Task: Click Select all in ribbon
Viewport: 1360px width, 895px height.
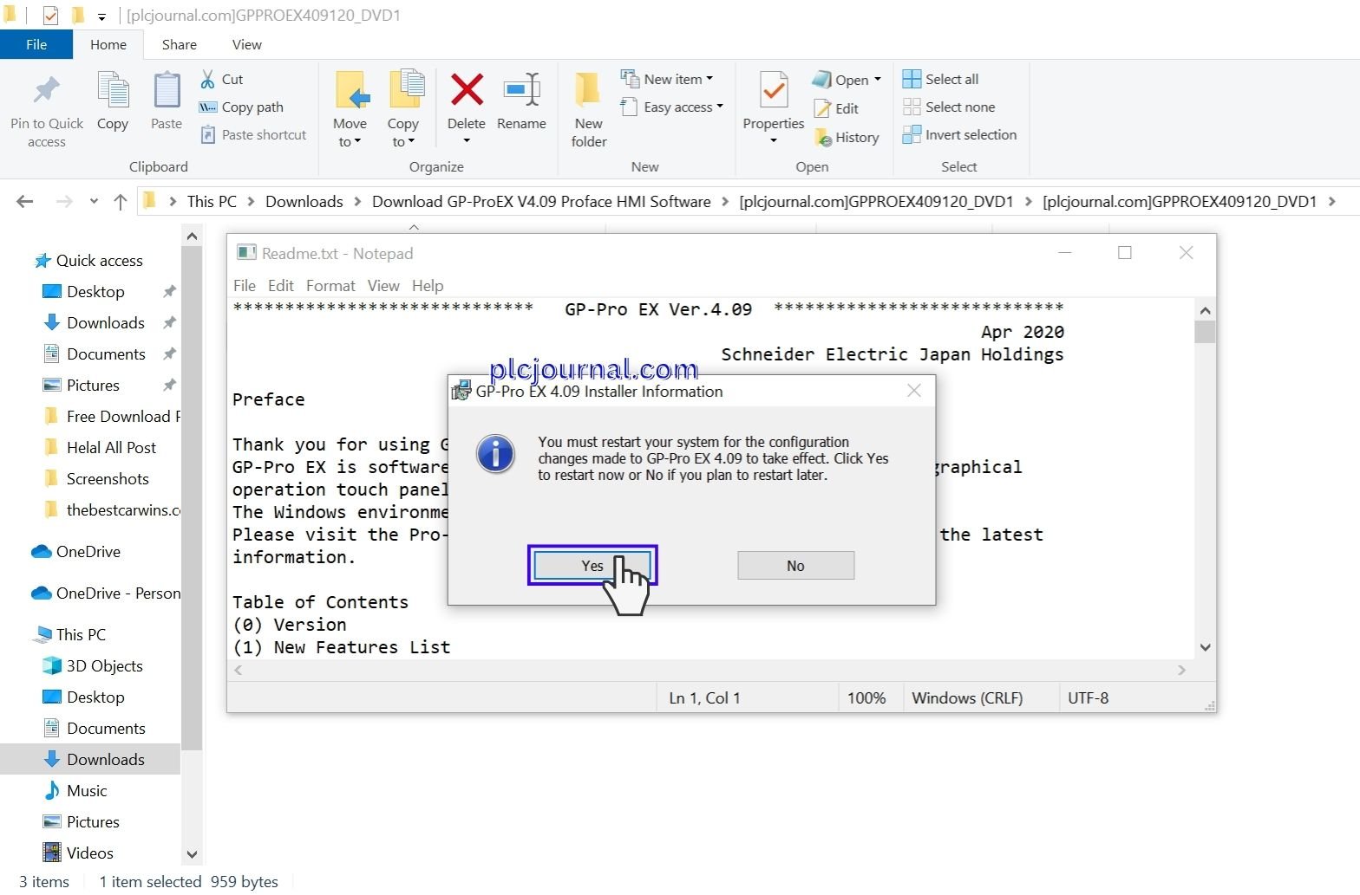Action: (x=941, y=80)
